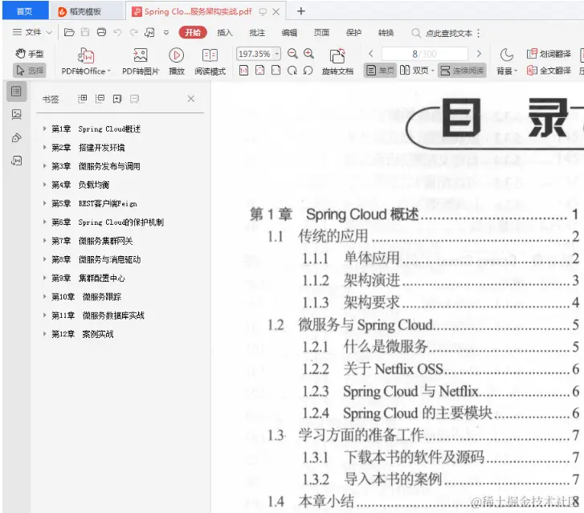Save the document

tap(85, 32)
